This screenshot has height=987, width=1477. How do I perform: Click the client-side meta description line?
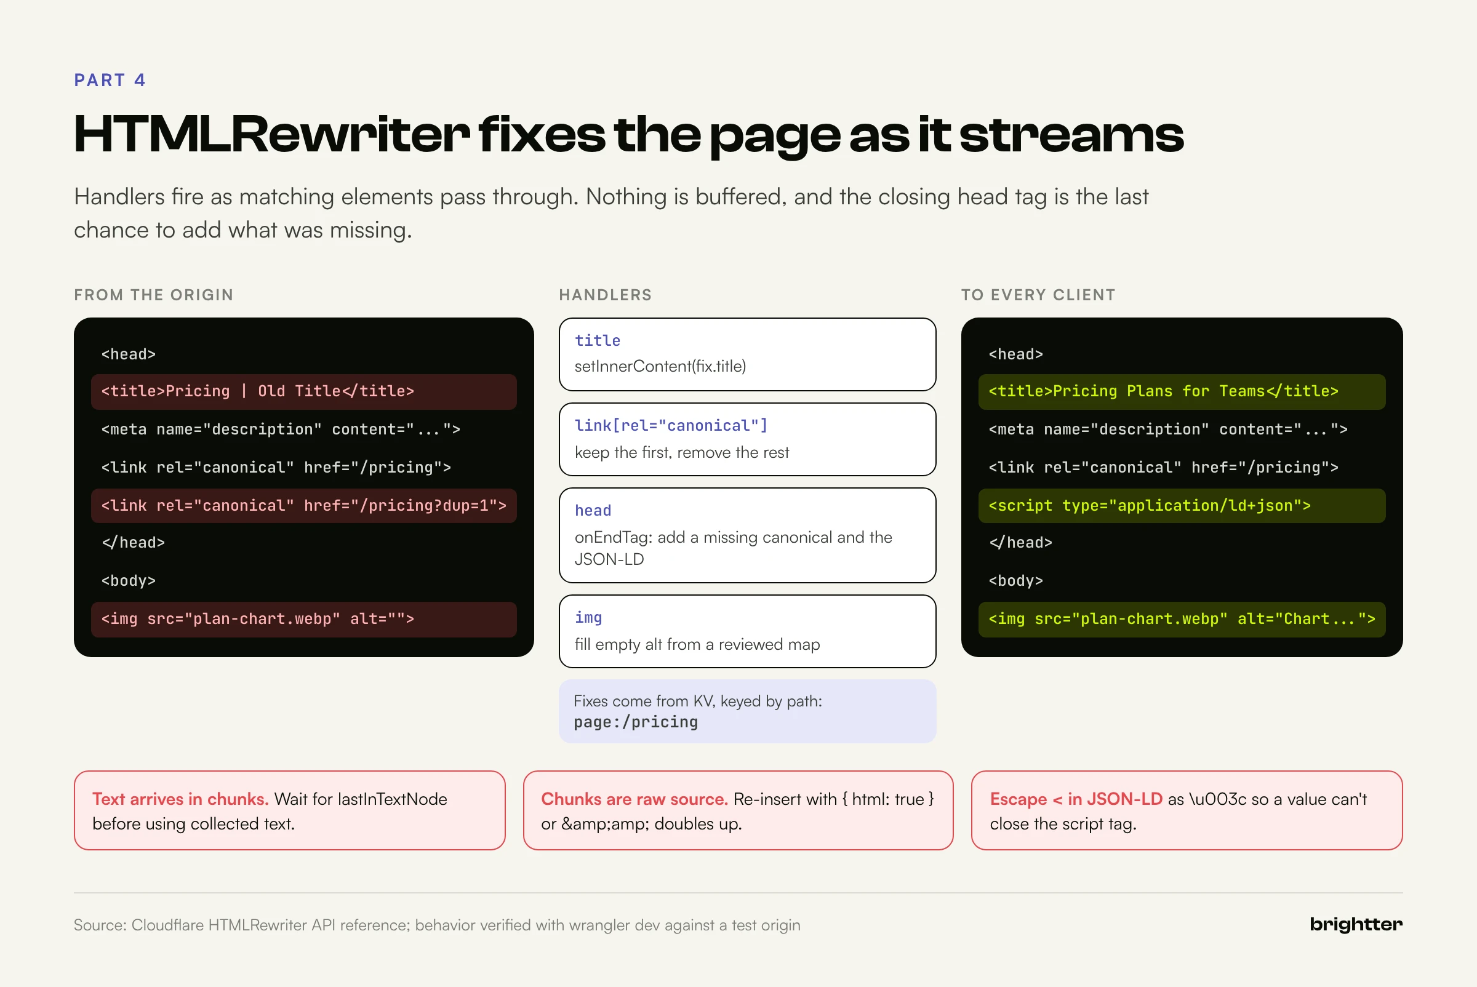tap(1168, 430)
